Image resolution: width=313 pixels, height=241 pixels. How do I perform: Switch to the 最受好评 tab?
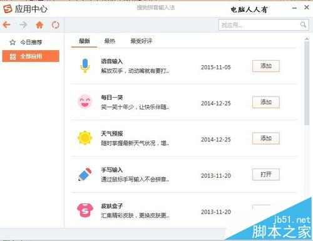(x=141, y=41)
